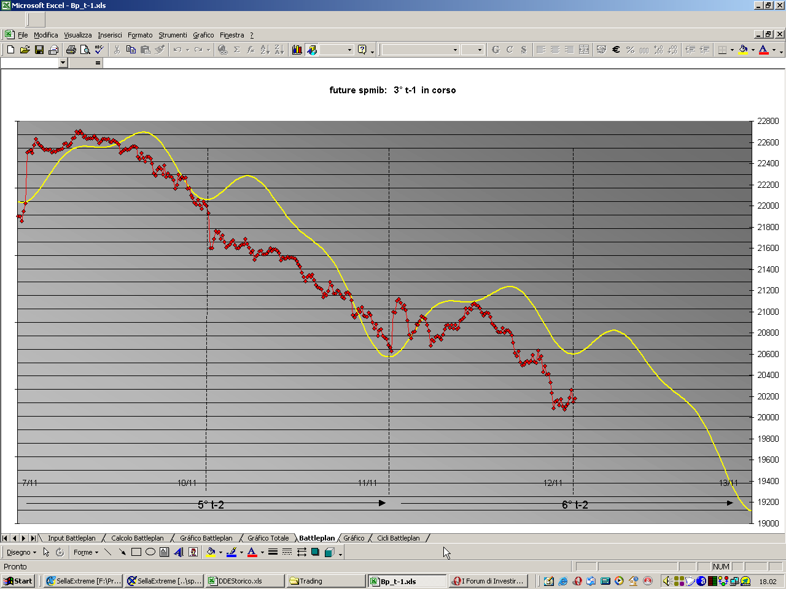Viewport: 786px width, 589px height.
Task: Insert hyperlink using the globe icon
Action: (x=222, y=50)
